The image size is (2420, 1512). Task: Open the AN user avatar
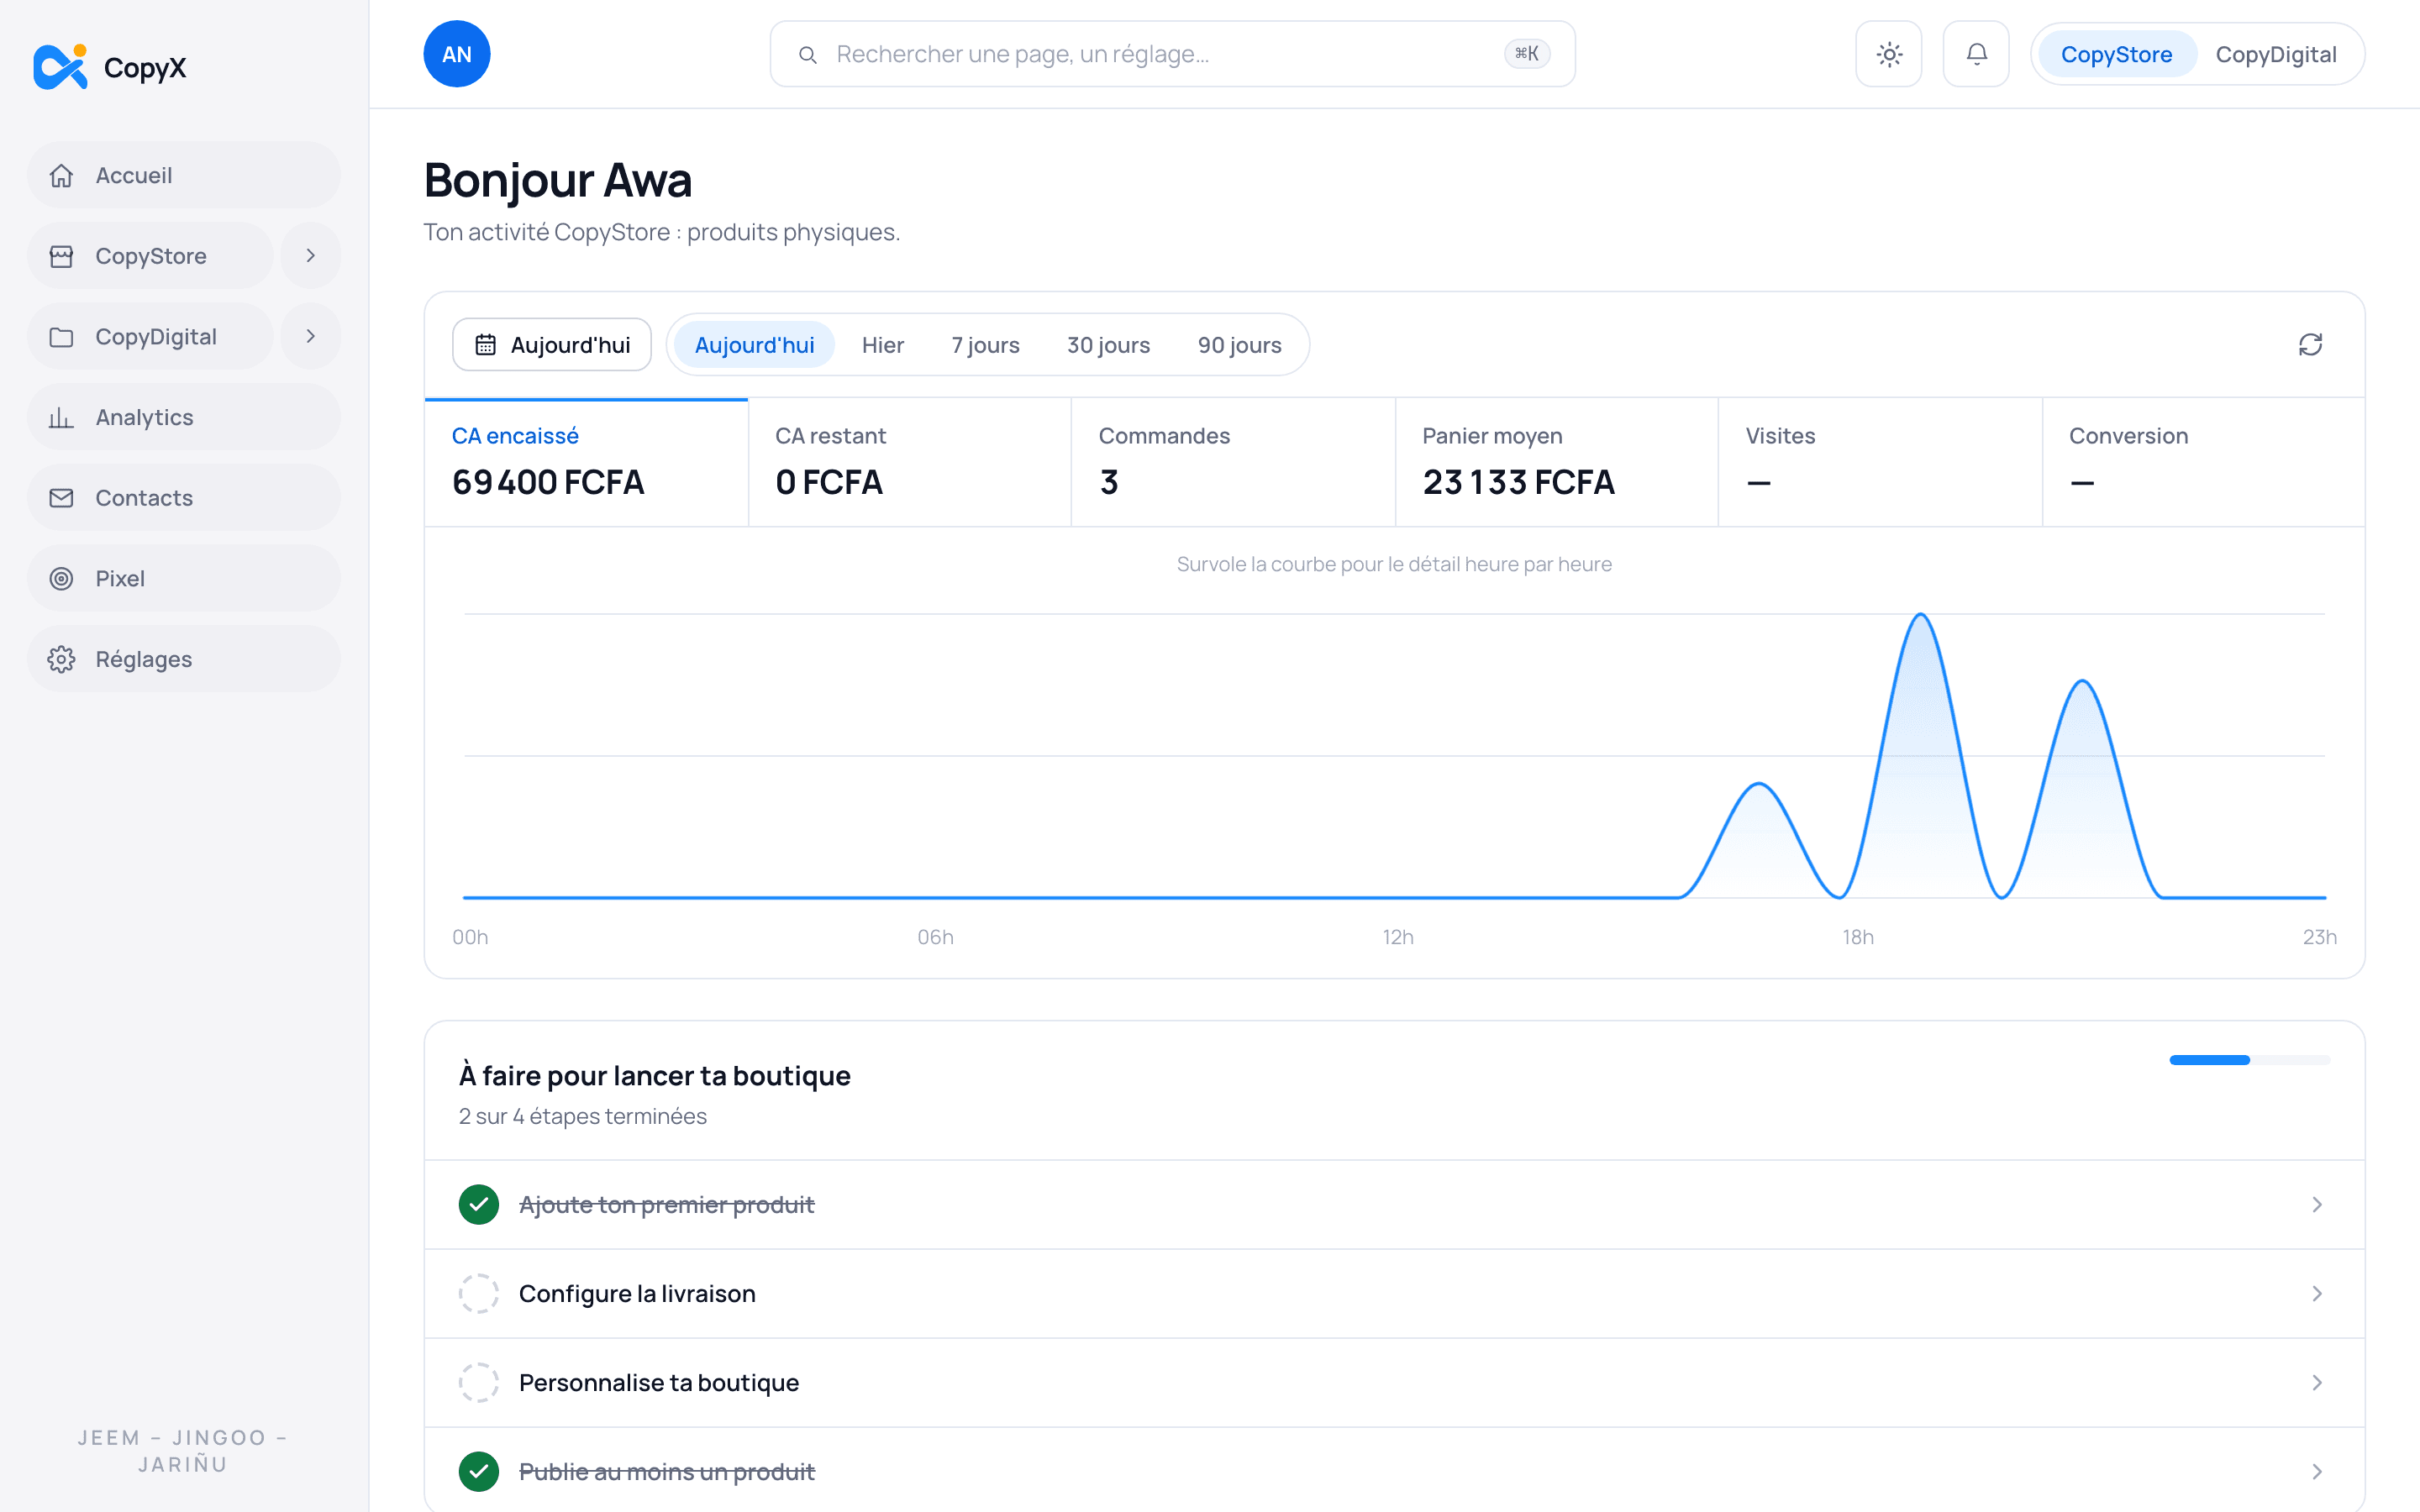(456, 54)
